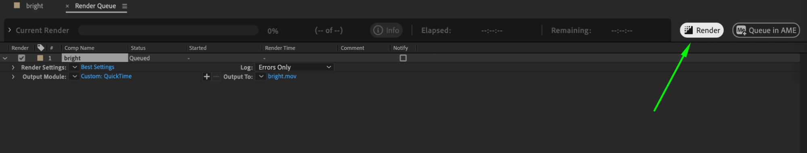Click the bright.mov output file link

pos(282,76)
